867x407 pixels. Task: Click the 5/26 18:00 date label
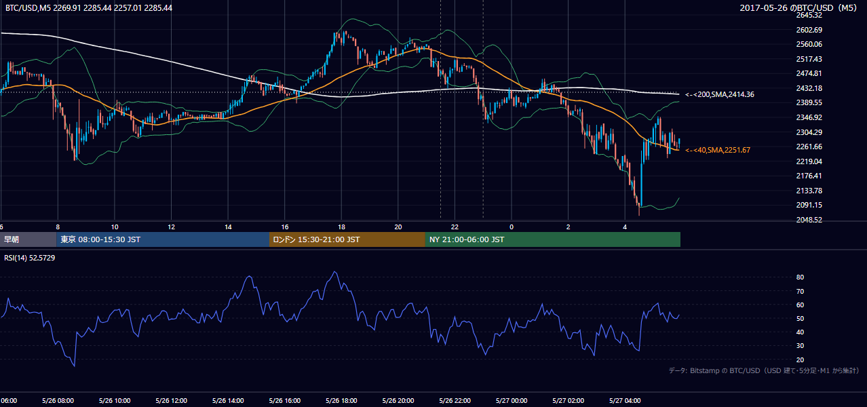coord(341,401)
